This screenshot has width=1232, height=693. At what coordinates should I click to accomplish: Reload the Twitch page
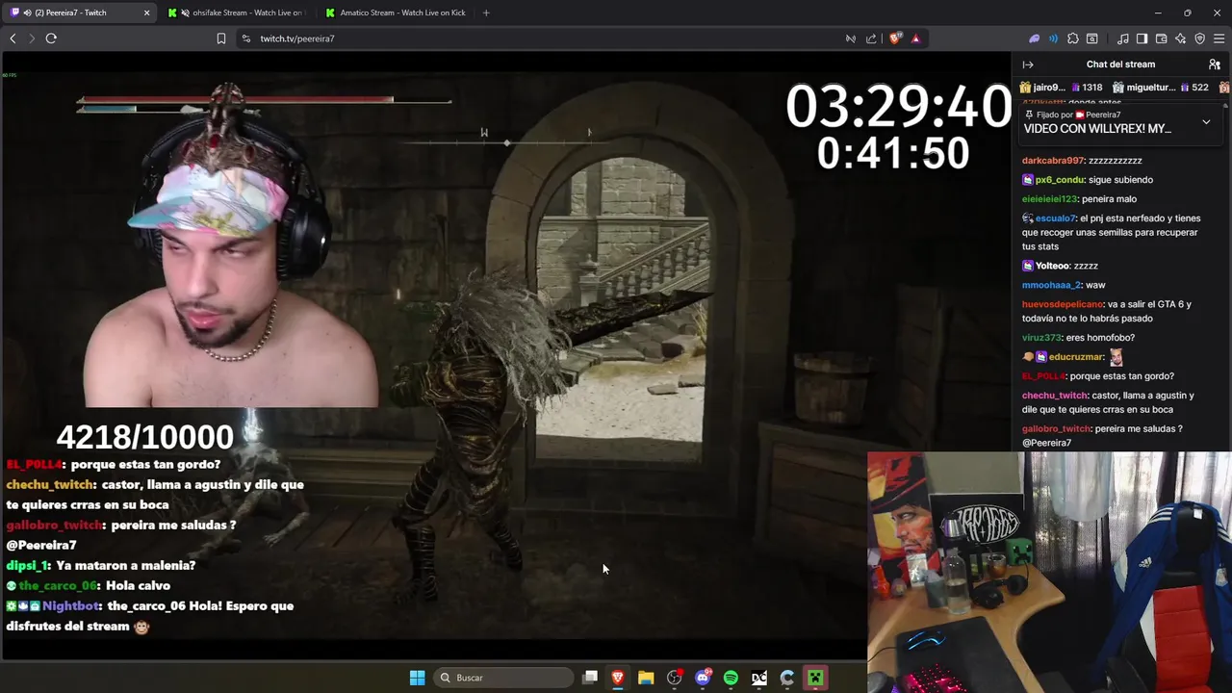(x=51, y=38)
